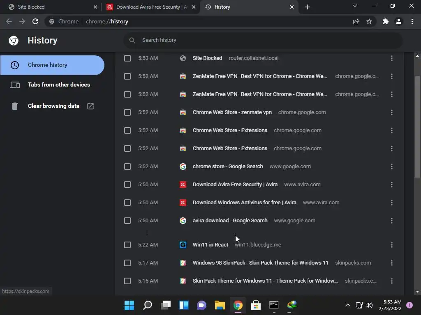Select Chrome history in sidebar
The width and height of the screenshot is (421, 315).
click(52, 65)
